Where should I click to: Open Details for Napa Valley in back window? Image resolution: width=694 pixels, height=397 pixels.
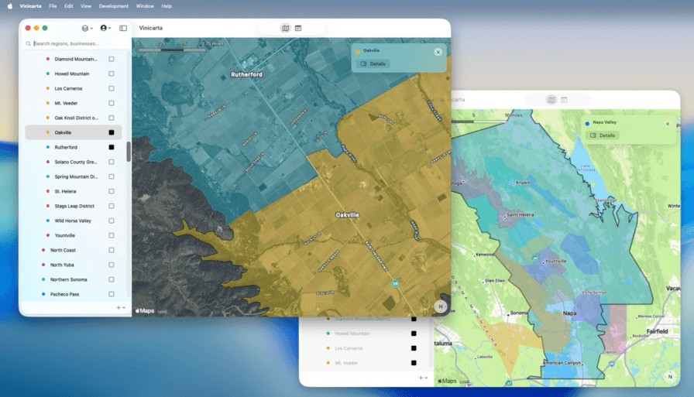point(603,135)
